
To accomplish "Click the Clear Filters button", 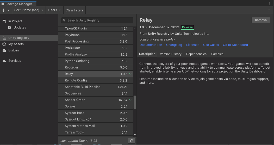I will pyautogui.click(x=74, y=10).
